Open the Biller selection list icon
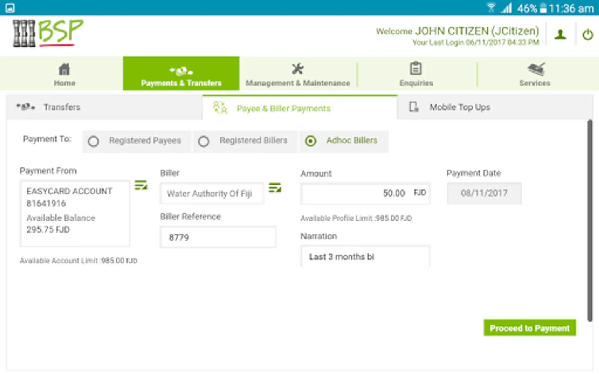Screen dimensions: 599x374 [x=275, y=187]
